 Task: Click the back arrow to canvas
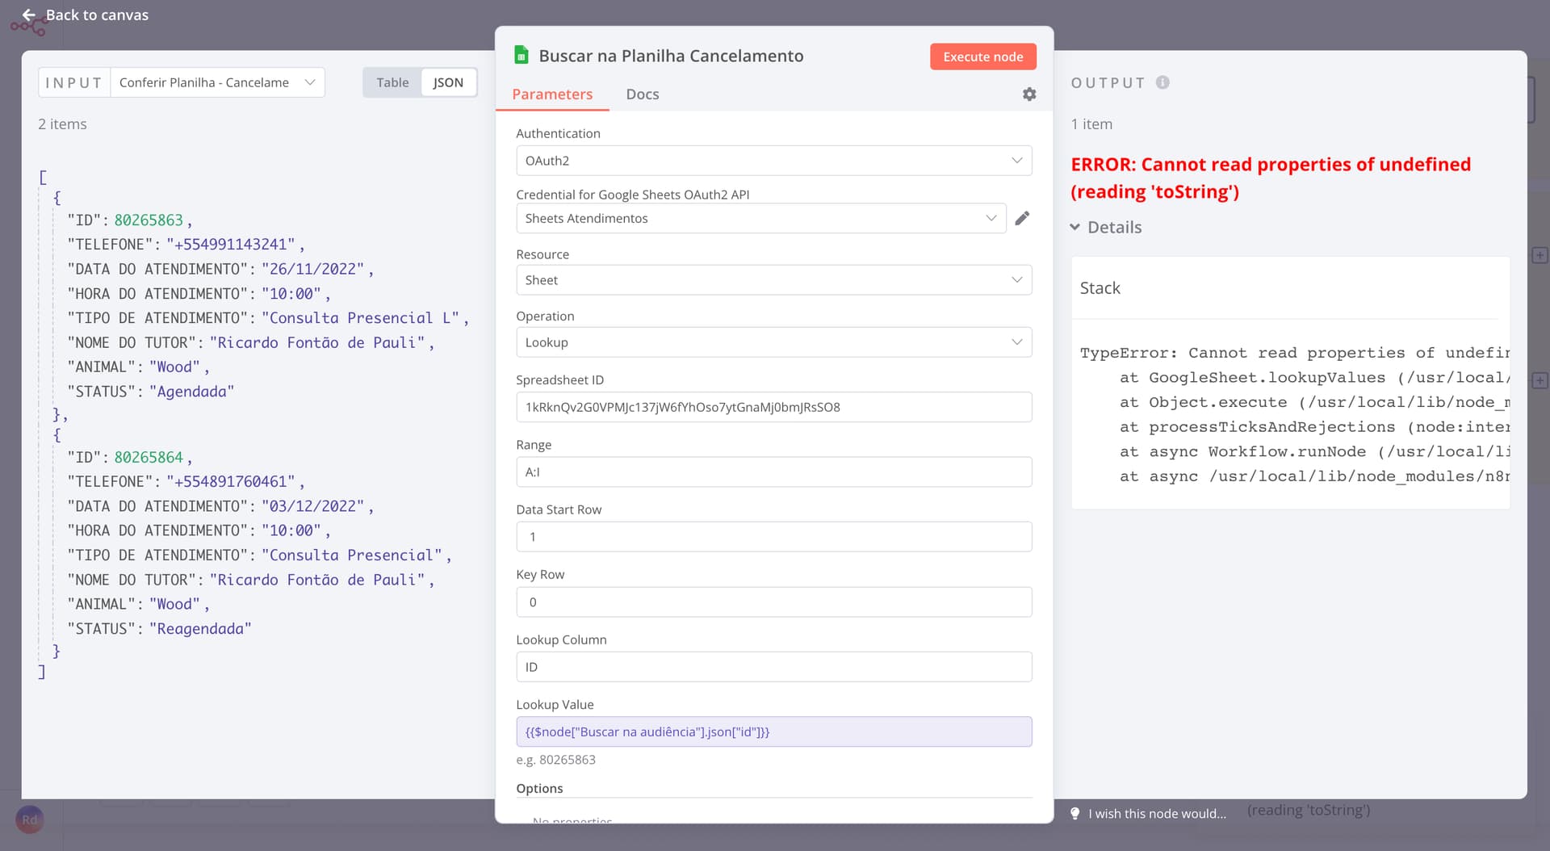pyautogui.click(x=29, y=15)
